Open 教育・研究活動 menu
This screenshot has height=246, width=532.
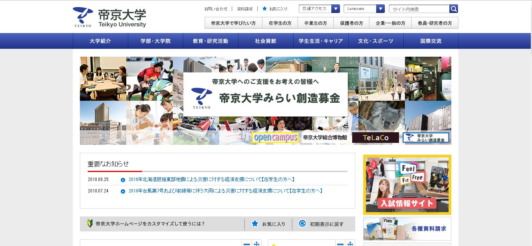211,41
